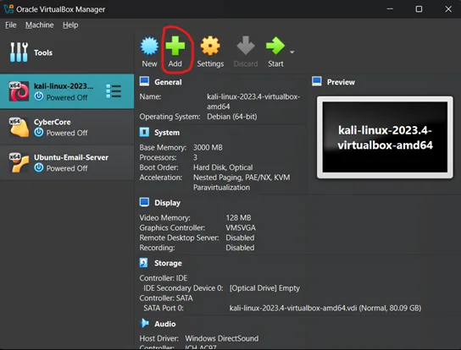Image resolution: width=461 pixels, height=350 pixels.
Task: Open the General settings heading link
Action: (x=168, y=82)
